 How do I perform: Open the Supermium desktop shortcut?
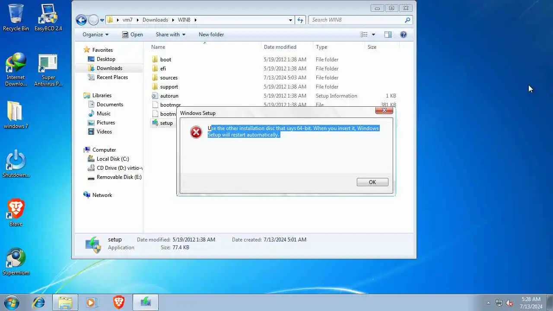(16, 261)
